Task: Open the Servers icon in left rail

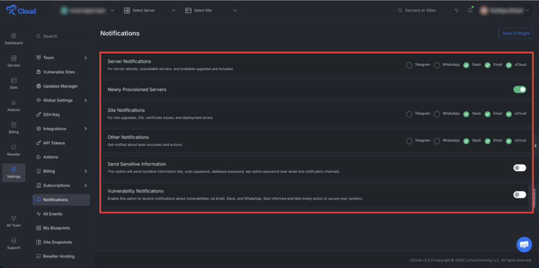Action: [14, 58]
